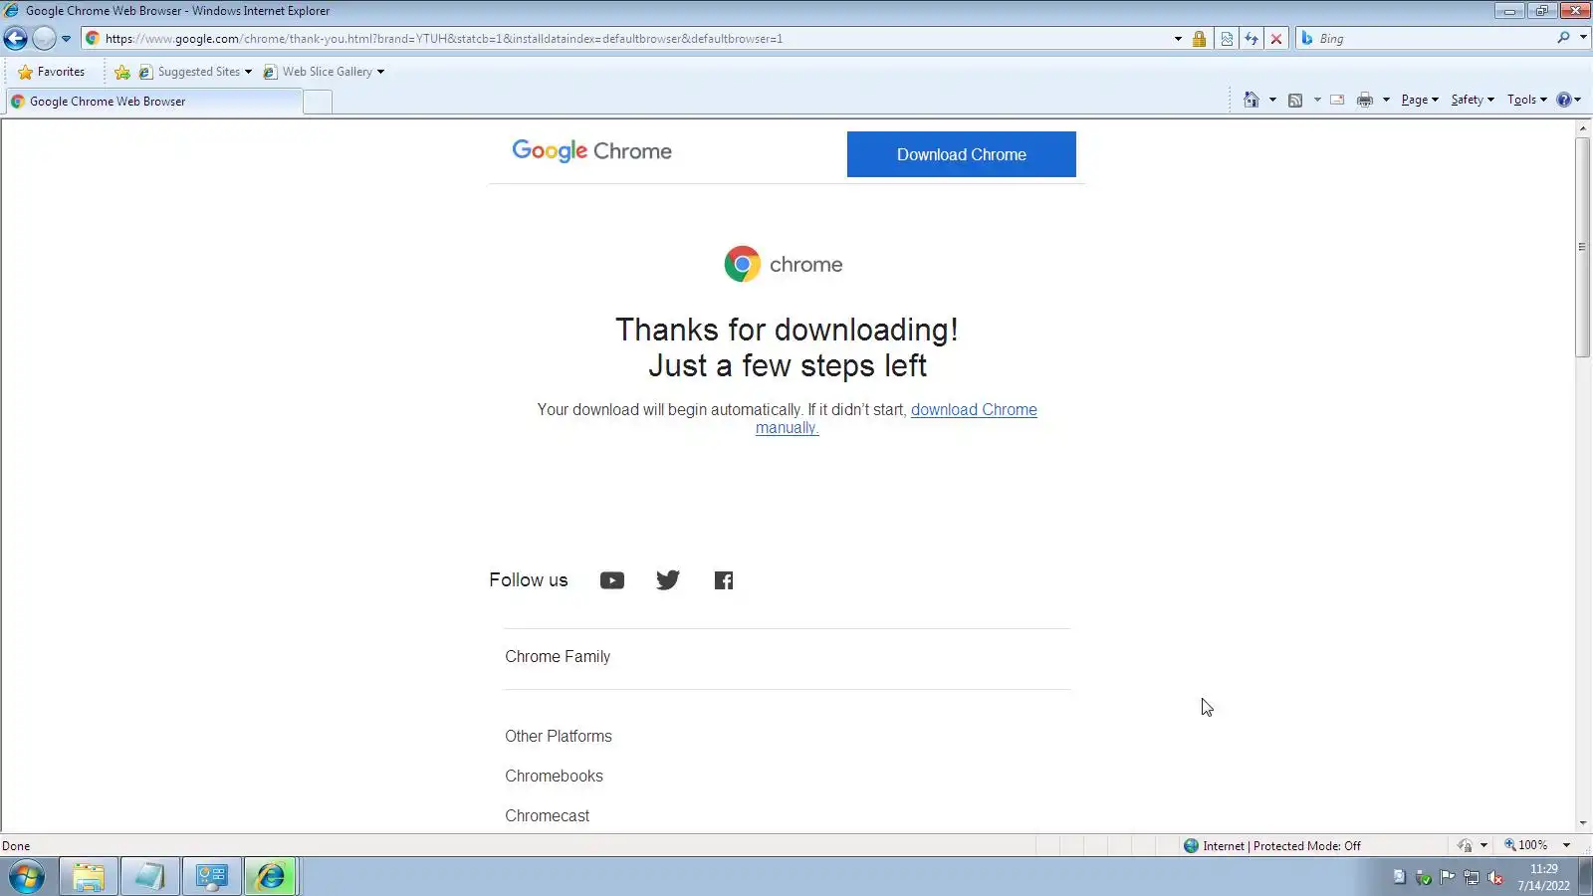Open the Facebook follow icon
1593x896 pixels.
(x=724, y=580)
